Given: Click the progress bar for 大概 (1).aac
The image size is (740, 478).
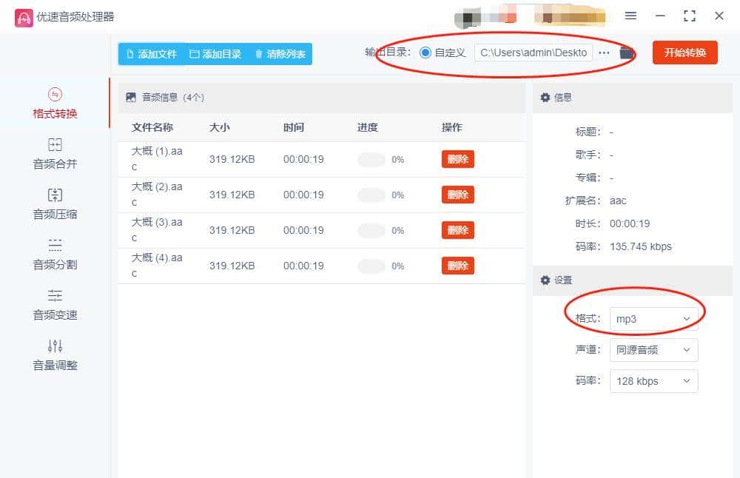Looking at the screenshot, I should point(370,159).
